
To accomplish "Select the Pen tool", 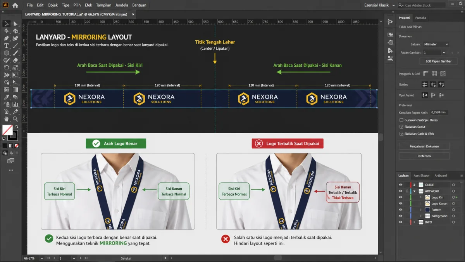I will tap(6, 38).
